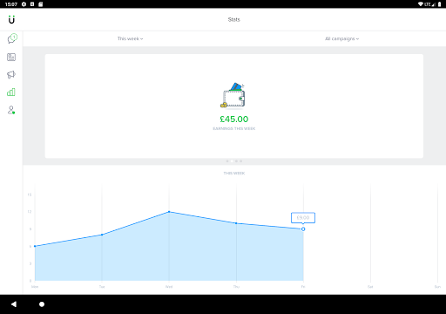Open the settings gear in status bar
The height and width of the screenshot is (314, 446).
(x=24, y=4)
